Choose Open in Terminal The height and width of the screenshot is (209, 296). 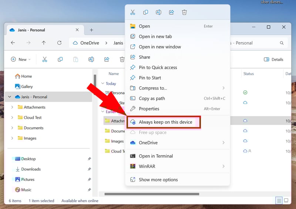[x=178, y=156]
